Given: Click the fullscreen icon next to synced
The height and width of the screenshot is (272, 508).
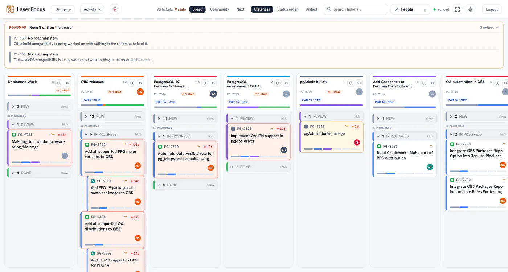Looking at the screenshot, I should tap(458, 9).
